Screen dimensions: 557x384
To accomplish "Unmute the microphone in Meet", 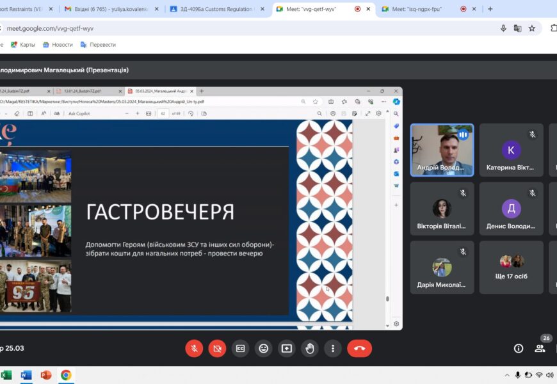I will (194, 348).
